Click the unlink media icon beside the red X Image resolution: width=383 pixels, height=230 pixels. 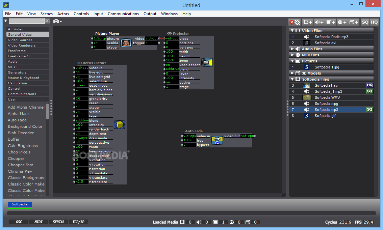[297, 22]
